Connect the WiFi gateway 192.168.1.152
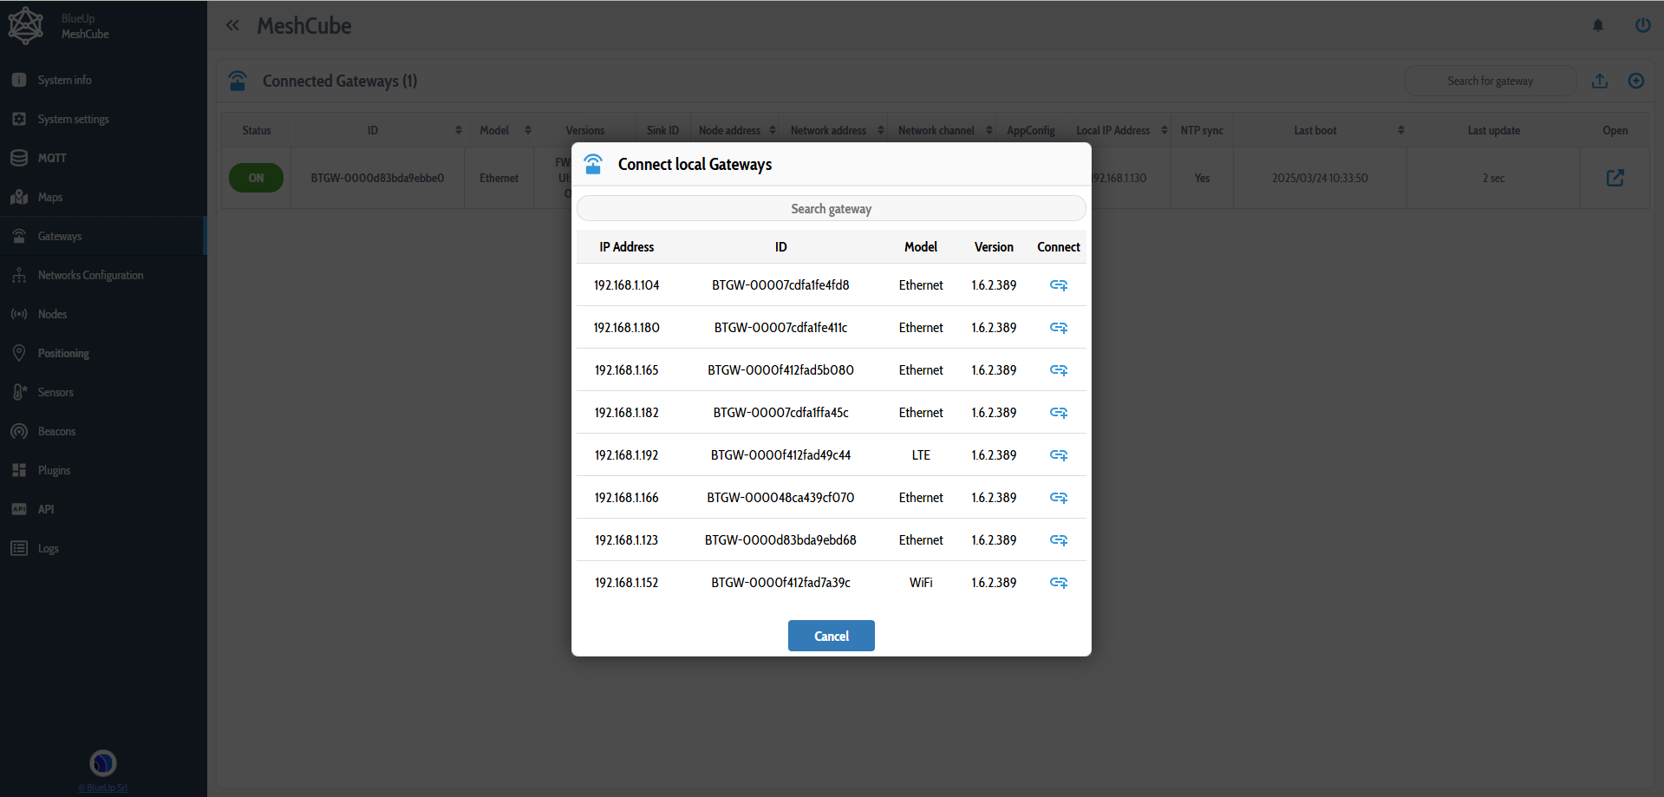This screenshot has width=1664, height=797. (1058, 583)
